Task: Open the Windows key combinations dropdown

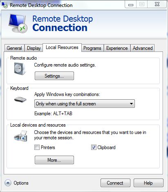Action: (x=85, y=104)
